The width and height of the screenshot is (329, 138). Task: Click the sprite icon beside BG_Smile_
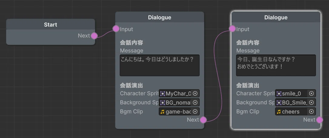point(279,103)
